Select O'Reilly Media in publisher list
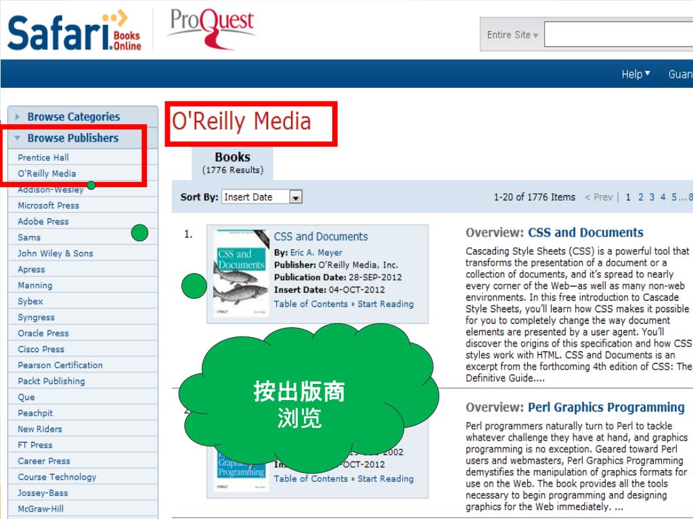 [47, 174]
